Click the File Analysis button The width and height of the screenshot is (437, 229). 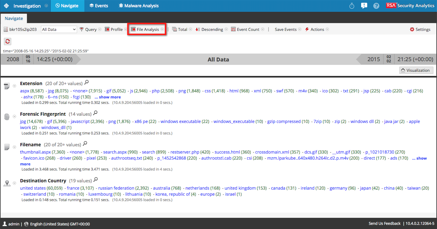[147, 29]
